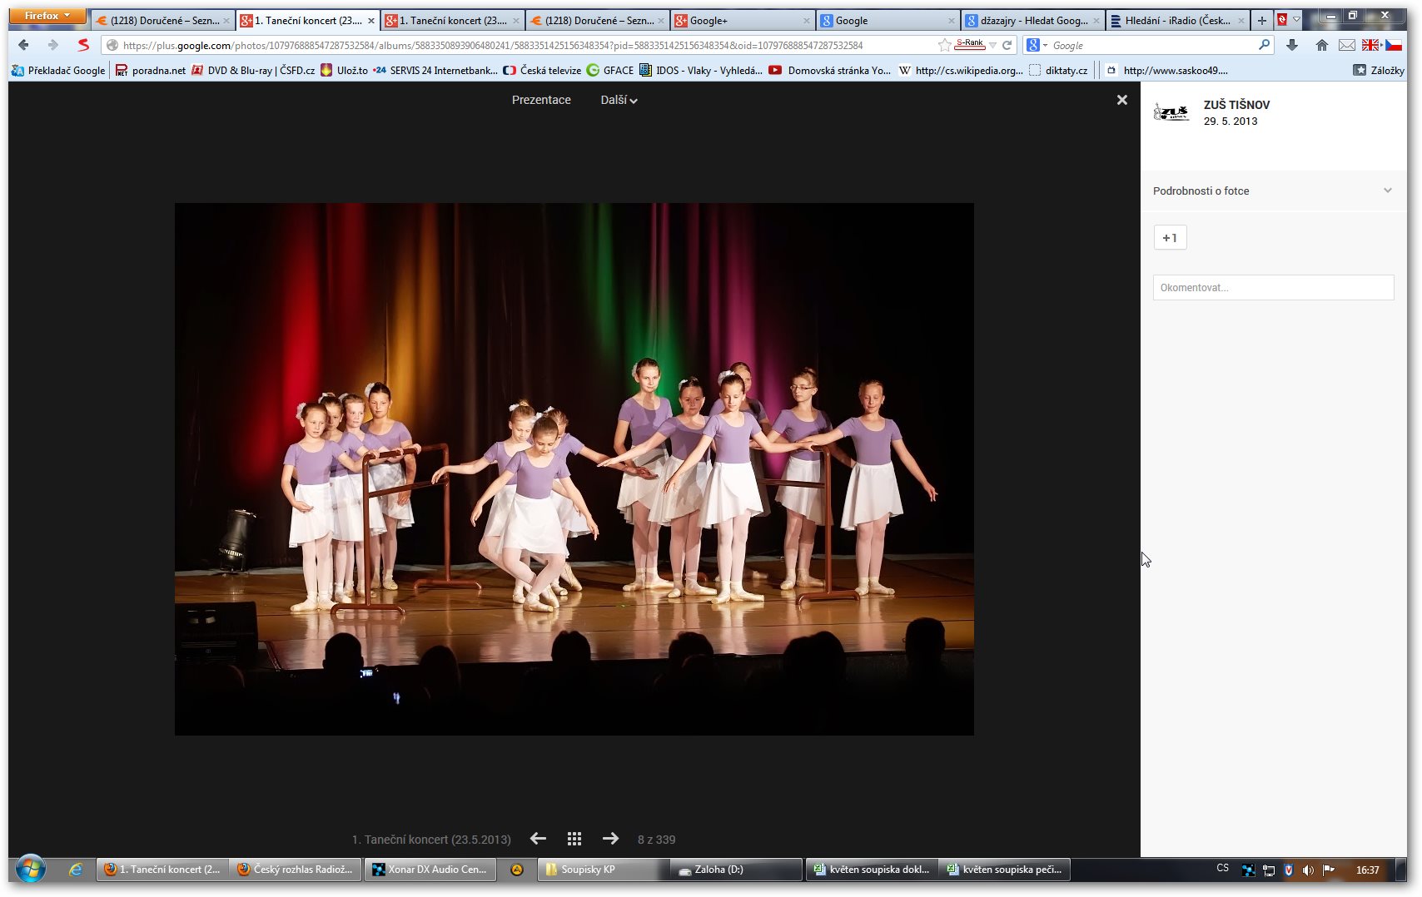Click the +1 button

(1170, 238)
